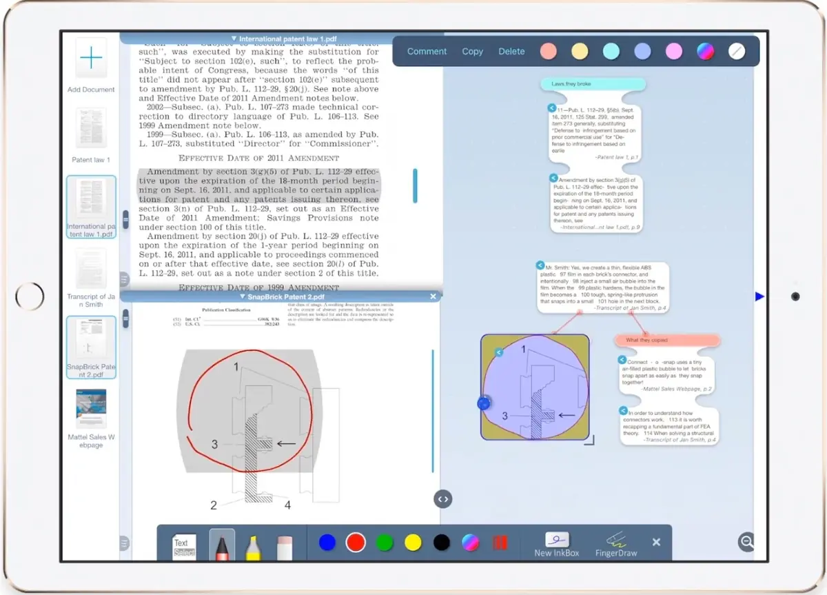This screenshot has width=827, height=595.
Task: Set ink color to blue
Action: pyautogui.click(x=327, y=543)
